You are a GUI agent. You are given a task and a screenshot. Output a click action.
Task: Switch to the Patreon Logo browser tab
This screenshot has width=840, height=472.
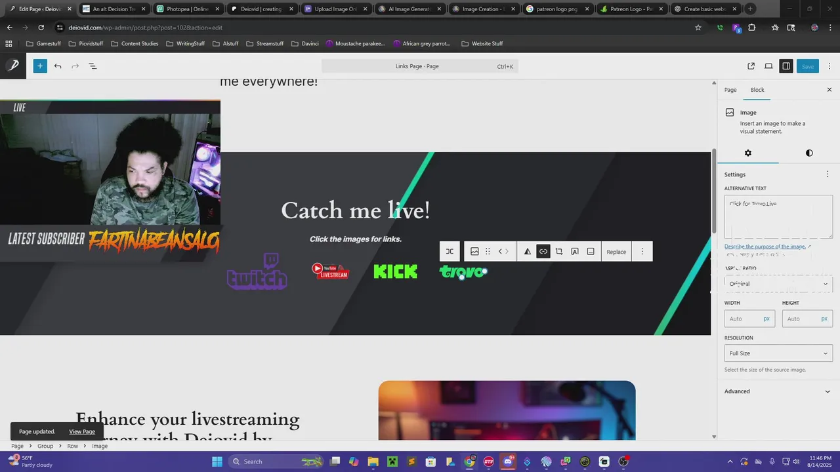[x=630, y=9]
